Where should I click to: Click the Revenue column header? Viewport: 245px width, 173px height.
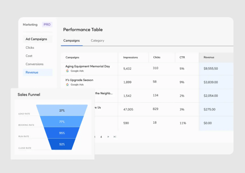[x=209, y=57]
